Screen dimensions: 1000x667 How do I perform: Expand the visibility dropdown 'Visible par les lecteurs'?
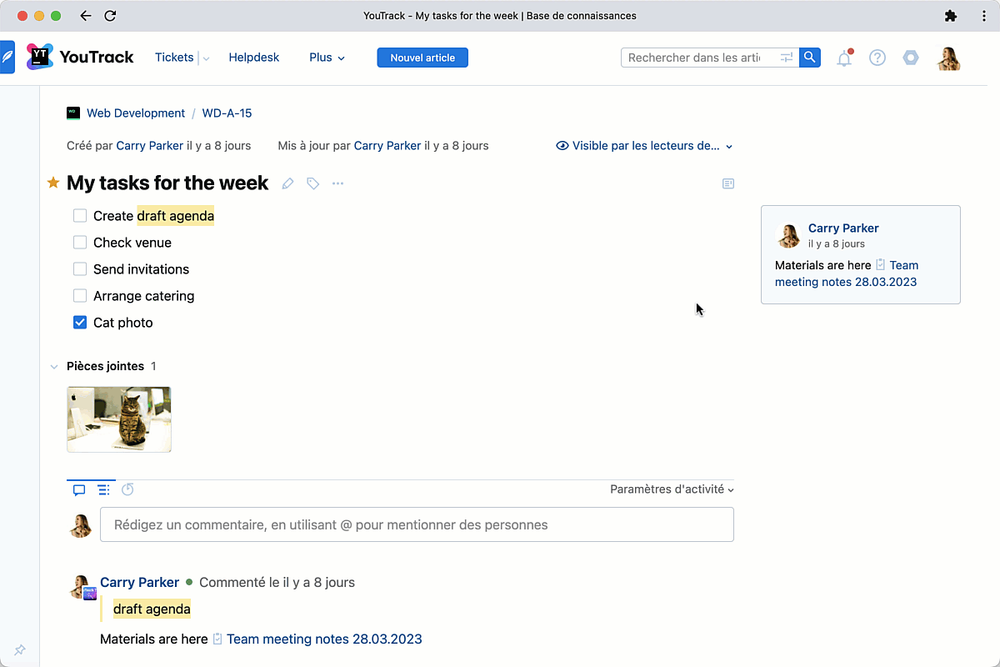[644, 145]
